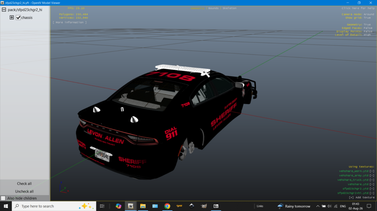Click the car model in viewport
This screenshot has height=211, width=377.
click(x=166, y=122)
